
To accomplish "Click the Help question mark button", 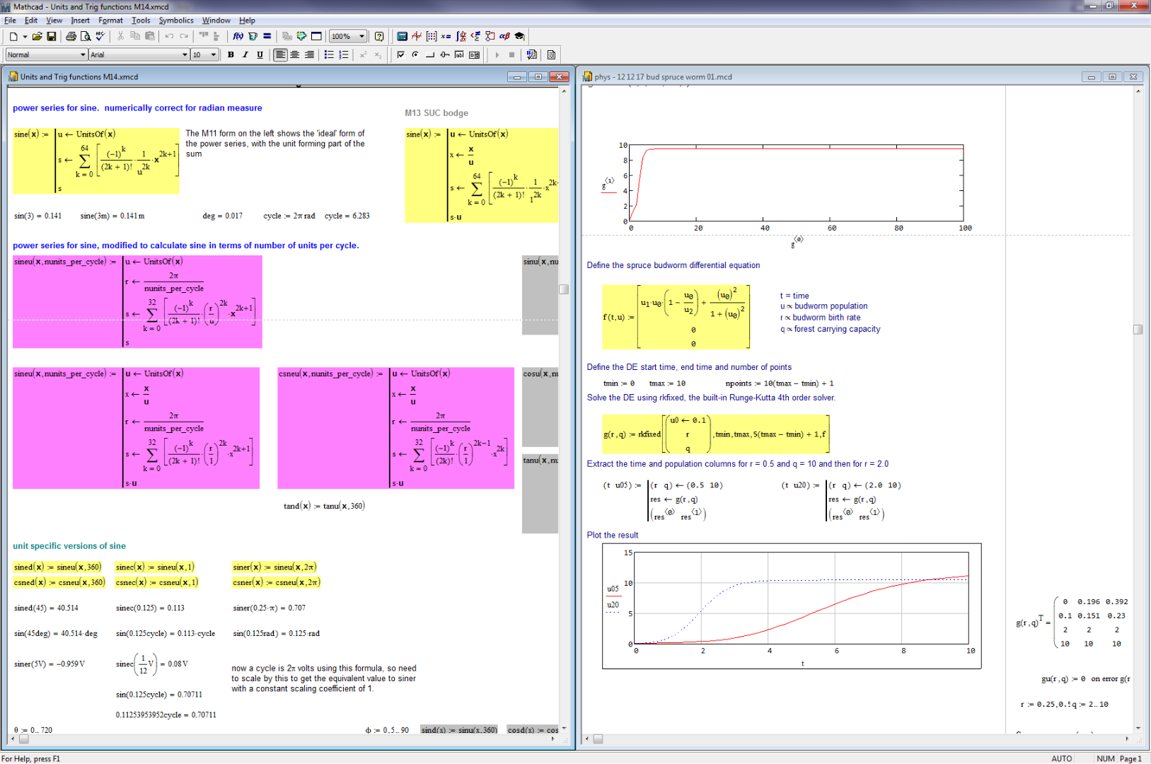I will pos(379,36).
